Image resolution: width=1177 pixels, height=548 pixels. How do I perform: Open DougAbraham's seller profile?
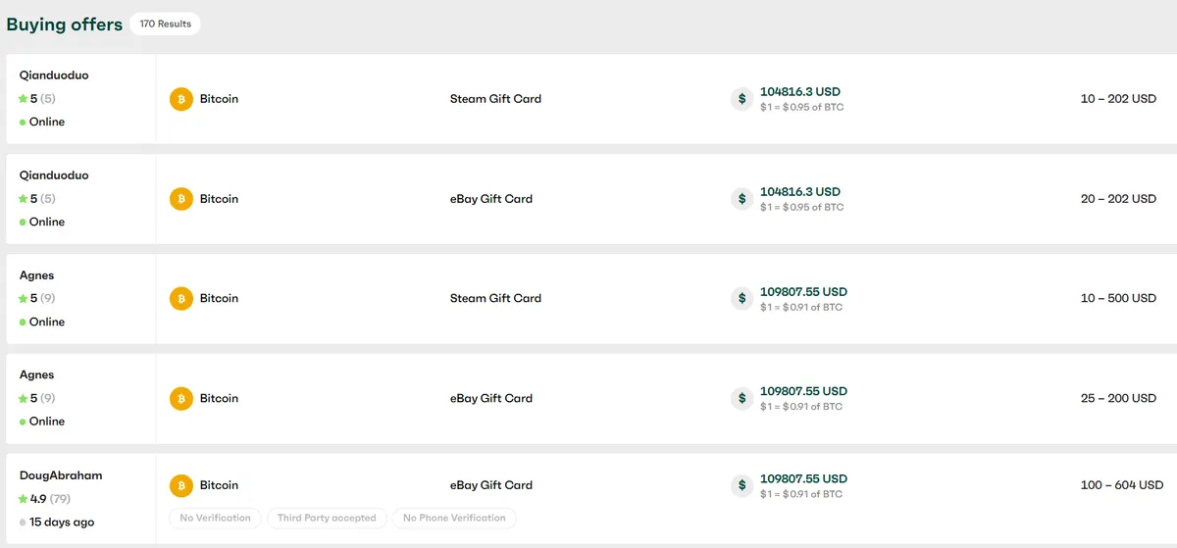click(61, 475)
